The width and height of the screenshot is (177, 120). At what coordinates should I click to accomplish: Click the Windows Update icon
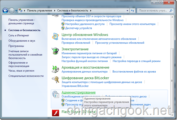pos(55,37)
